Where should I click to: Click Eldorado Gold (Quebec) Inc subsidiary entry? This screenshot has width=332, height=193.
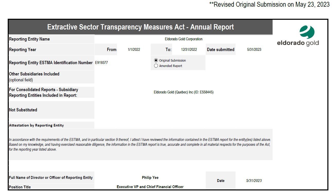click(183, 92)
